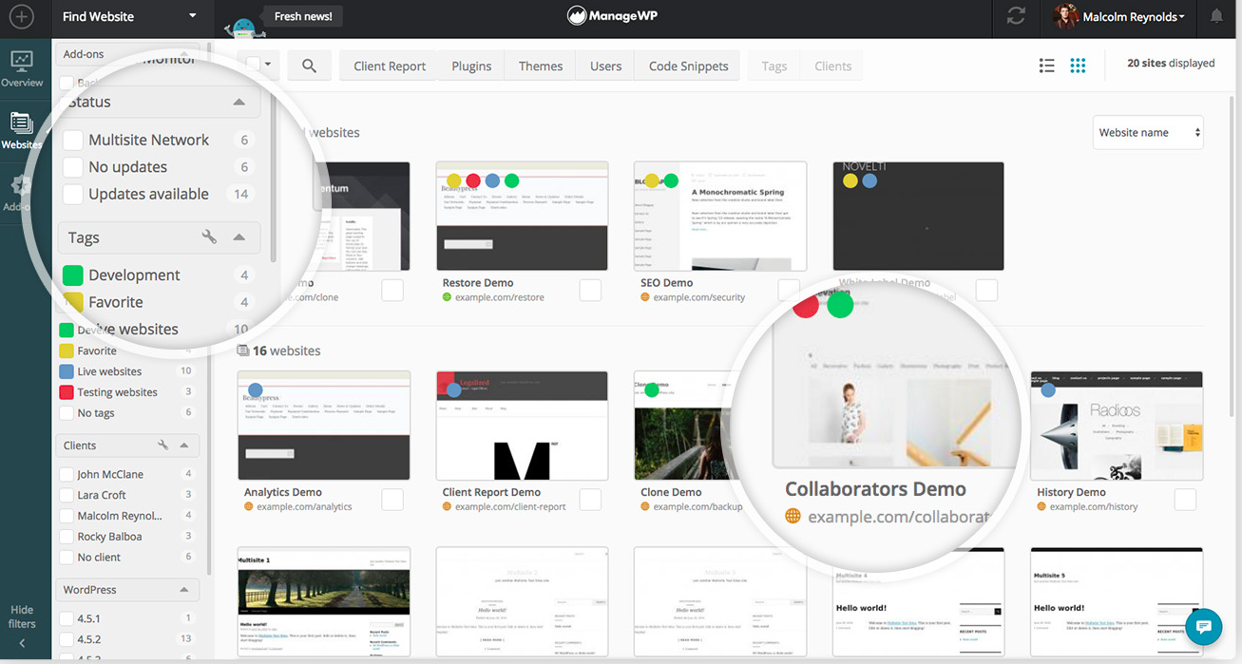Select the Restore Demo site checkbox
The height and width of the screenshot is (664, 1242).
(590, 291)
